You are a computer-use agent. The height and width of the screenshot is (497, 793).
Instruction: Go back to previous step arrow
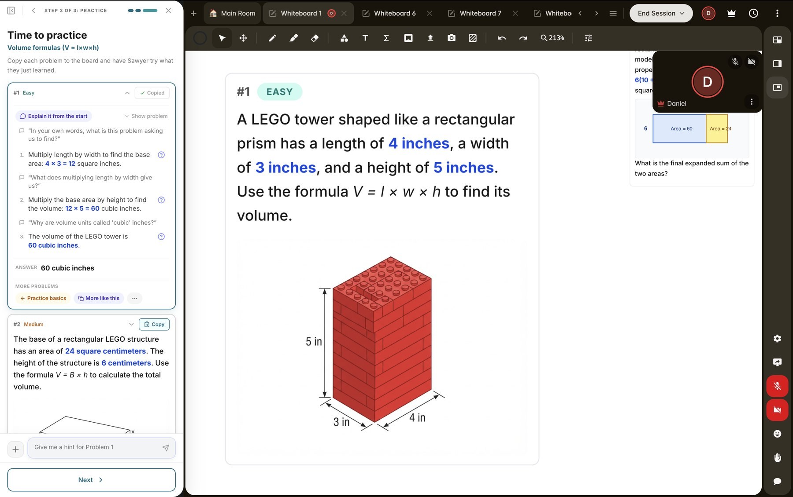tap(33, 11)
